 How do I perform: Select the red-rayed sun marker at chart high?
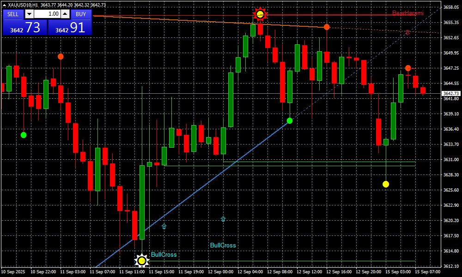click(x=260, y=15)
